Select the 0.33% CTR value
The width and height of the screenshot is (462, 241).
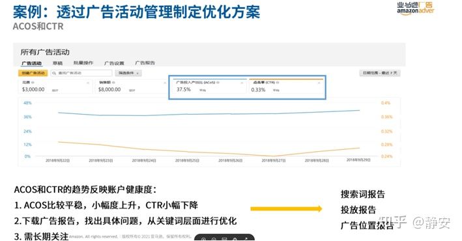259,90
